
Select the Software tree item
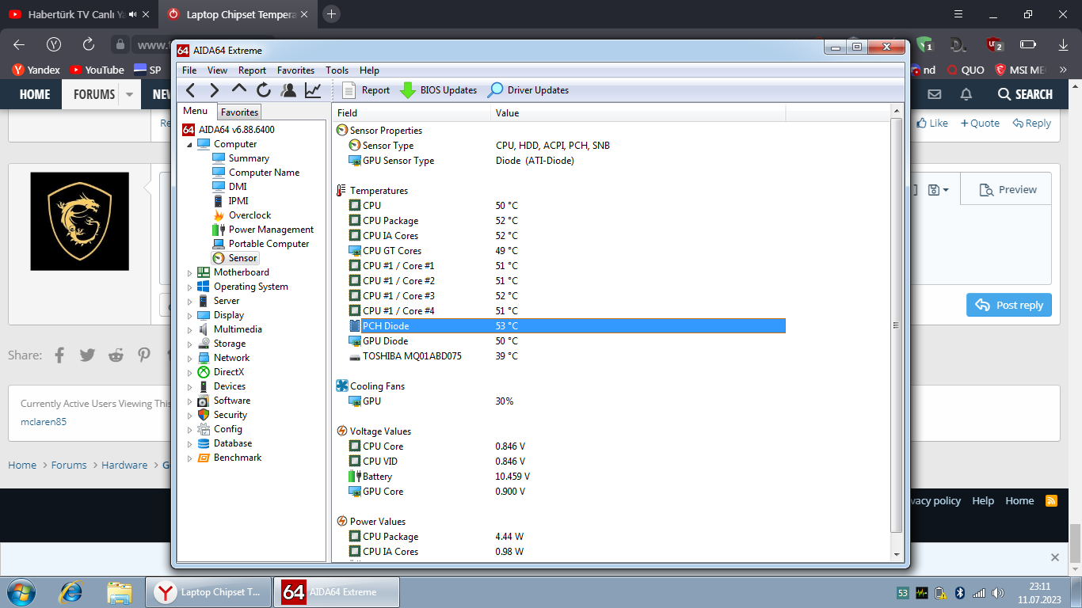tap(232, 401)
